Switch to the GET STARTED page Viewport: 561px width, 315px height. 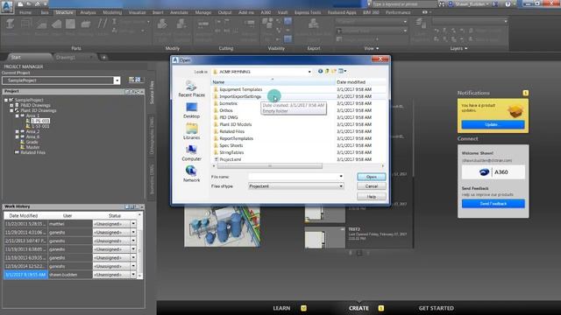pos(437,308)
